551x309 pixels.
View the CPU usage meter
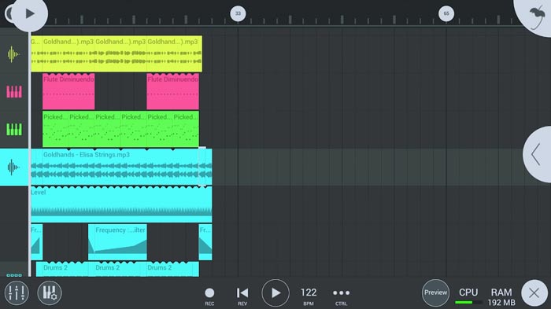point(468,296)
